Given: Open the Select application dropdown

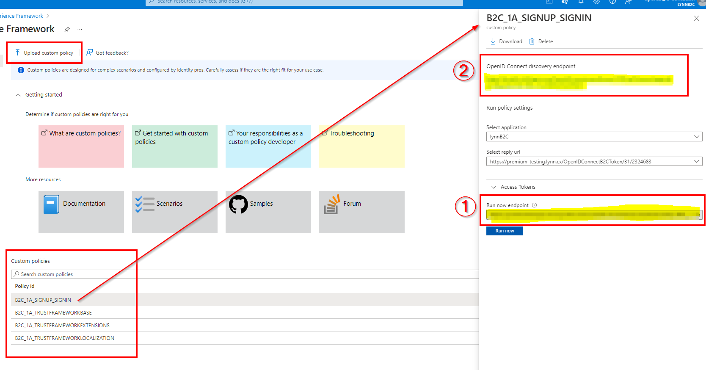Looking at the screenshot, I should point(594,137).
